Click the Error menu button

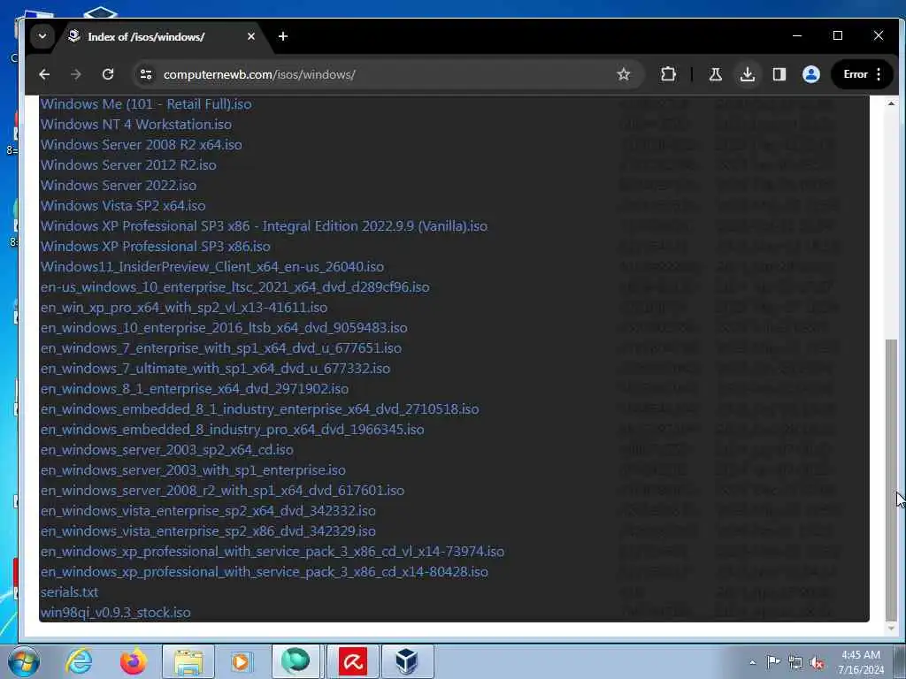click(863, 74)
